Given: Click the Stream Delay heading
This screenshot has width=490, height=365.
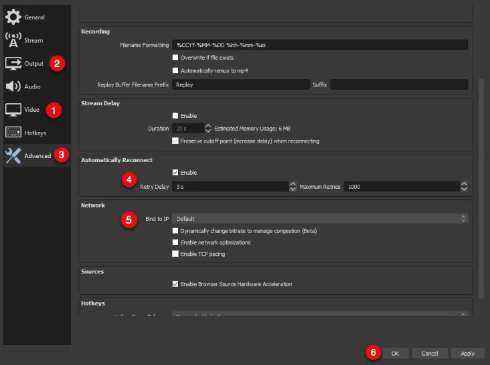Looking at the screenshot, I should point(100,104).
